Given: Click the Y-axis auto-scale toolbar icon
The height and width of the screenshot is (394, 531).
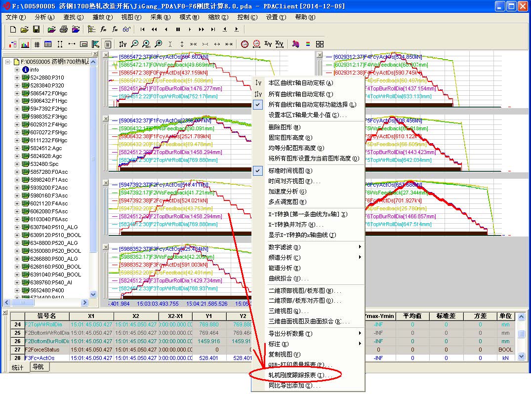Looking at the screenshot, I should point(123,44).
